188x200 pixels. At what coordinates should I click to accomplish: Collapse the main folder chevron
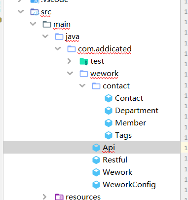pyautogui.click(x=33, y=24)
